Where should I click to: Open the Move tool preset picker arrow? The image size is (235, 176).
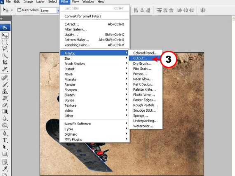pyautogui.click(x=12, y=10)
